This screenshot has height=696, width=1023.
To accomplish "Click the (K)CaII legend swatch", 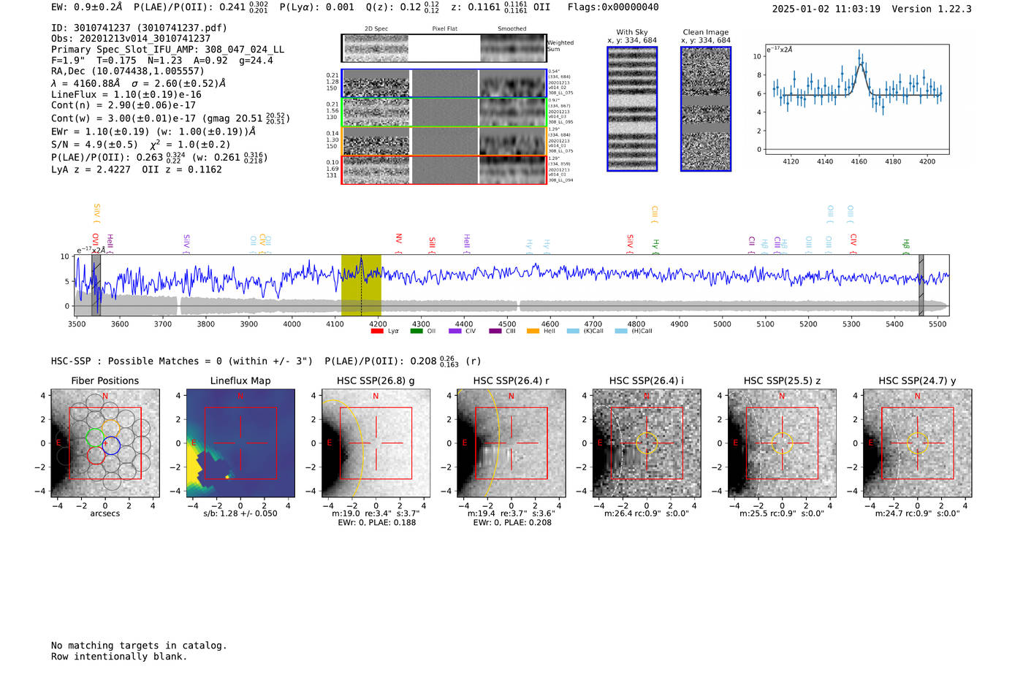I will (573, 331).
